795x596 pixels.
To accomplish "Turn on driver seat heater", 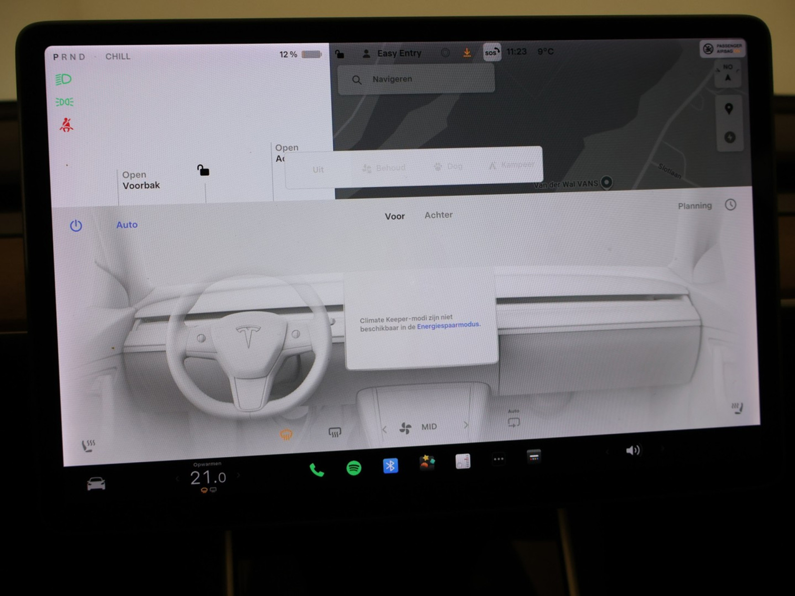I will [x=88, y=446].
